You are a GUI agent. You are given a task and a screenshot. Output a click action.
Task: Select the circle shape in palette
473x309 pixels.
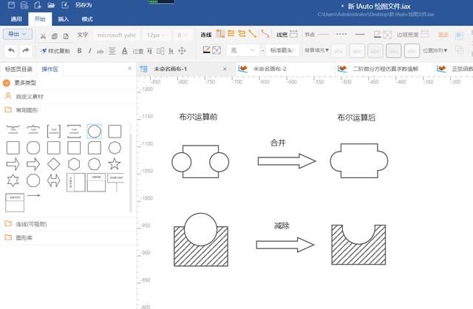pos(94,132)
